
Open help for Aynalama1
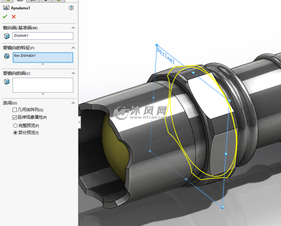click(x=71, y=8)
